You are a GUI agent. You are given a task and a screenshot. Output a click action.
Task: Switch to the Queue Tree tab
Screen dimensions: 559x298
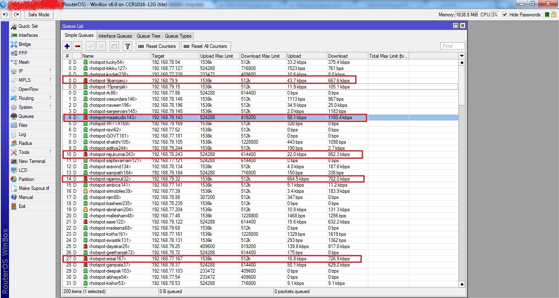click(x=148, y=36)
